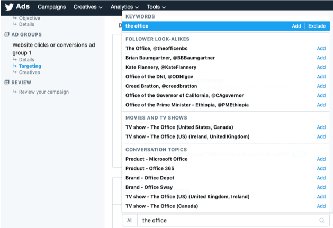Add The Office @theofficenbc look-alike
This screenshot has width=333, height=228.
click(x=321, y=48)
